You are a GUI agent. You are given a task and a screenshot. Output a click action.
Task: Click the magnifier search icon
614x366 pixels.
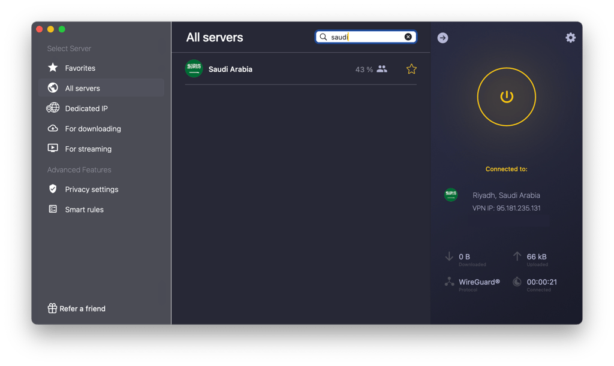click(323, 37)
